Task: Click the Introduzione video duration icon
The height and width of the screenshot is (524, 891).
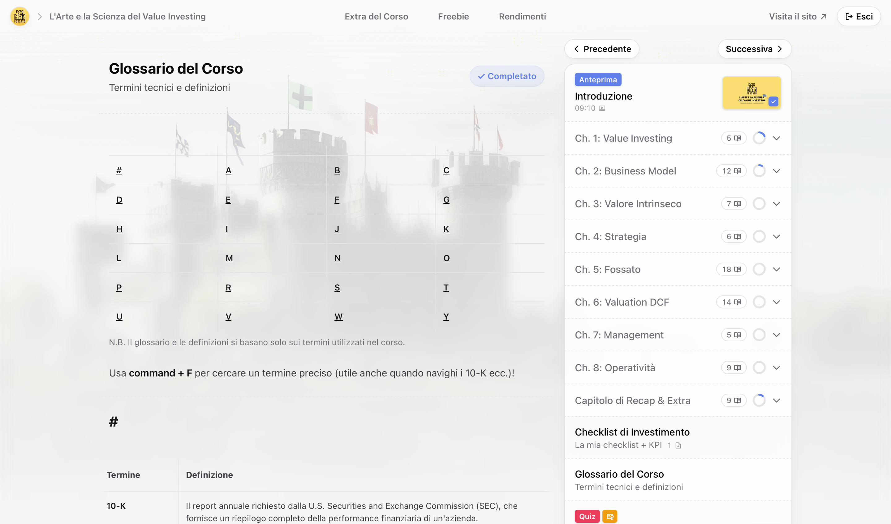Action: pyautogui.click(x=602, y=108)
